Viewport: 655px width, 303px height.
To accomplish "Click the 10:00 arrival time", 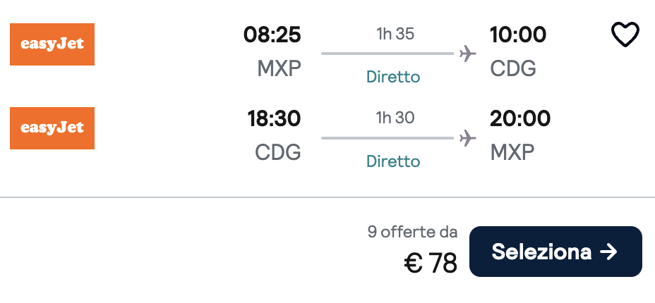I will pyautogui.click(x=518, y=35).
